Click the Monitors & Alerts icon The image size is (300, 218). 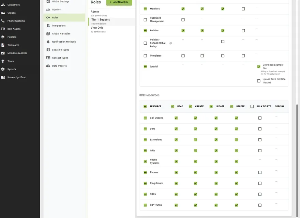coord(3,53)
